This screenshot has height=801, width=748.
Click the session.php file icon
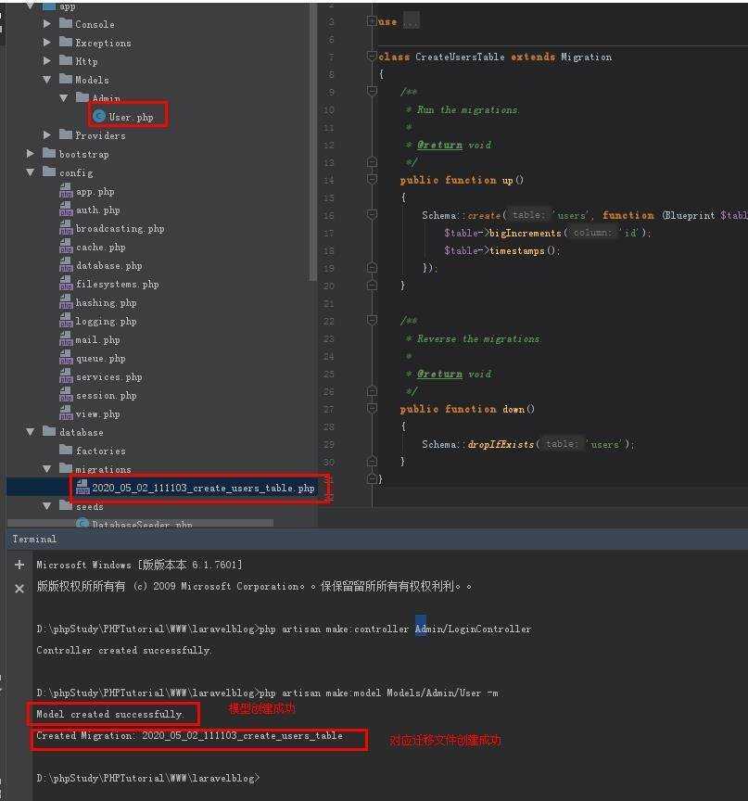pos(66,395)
